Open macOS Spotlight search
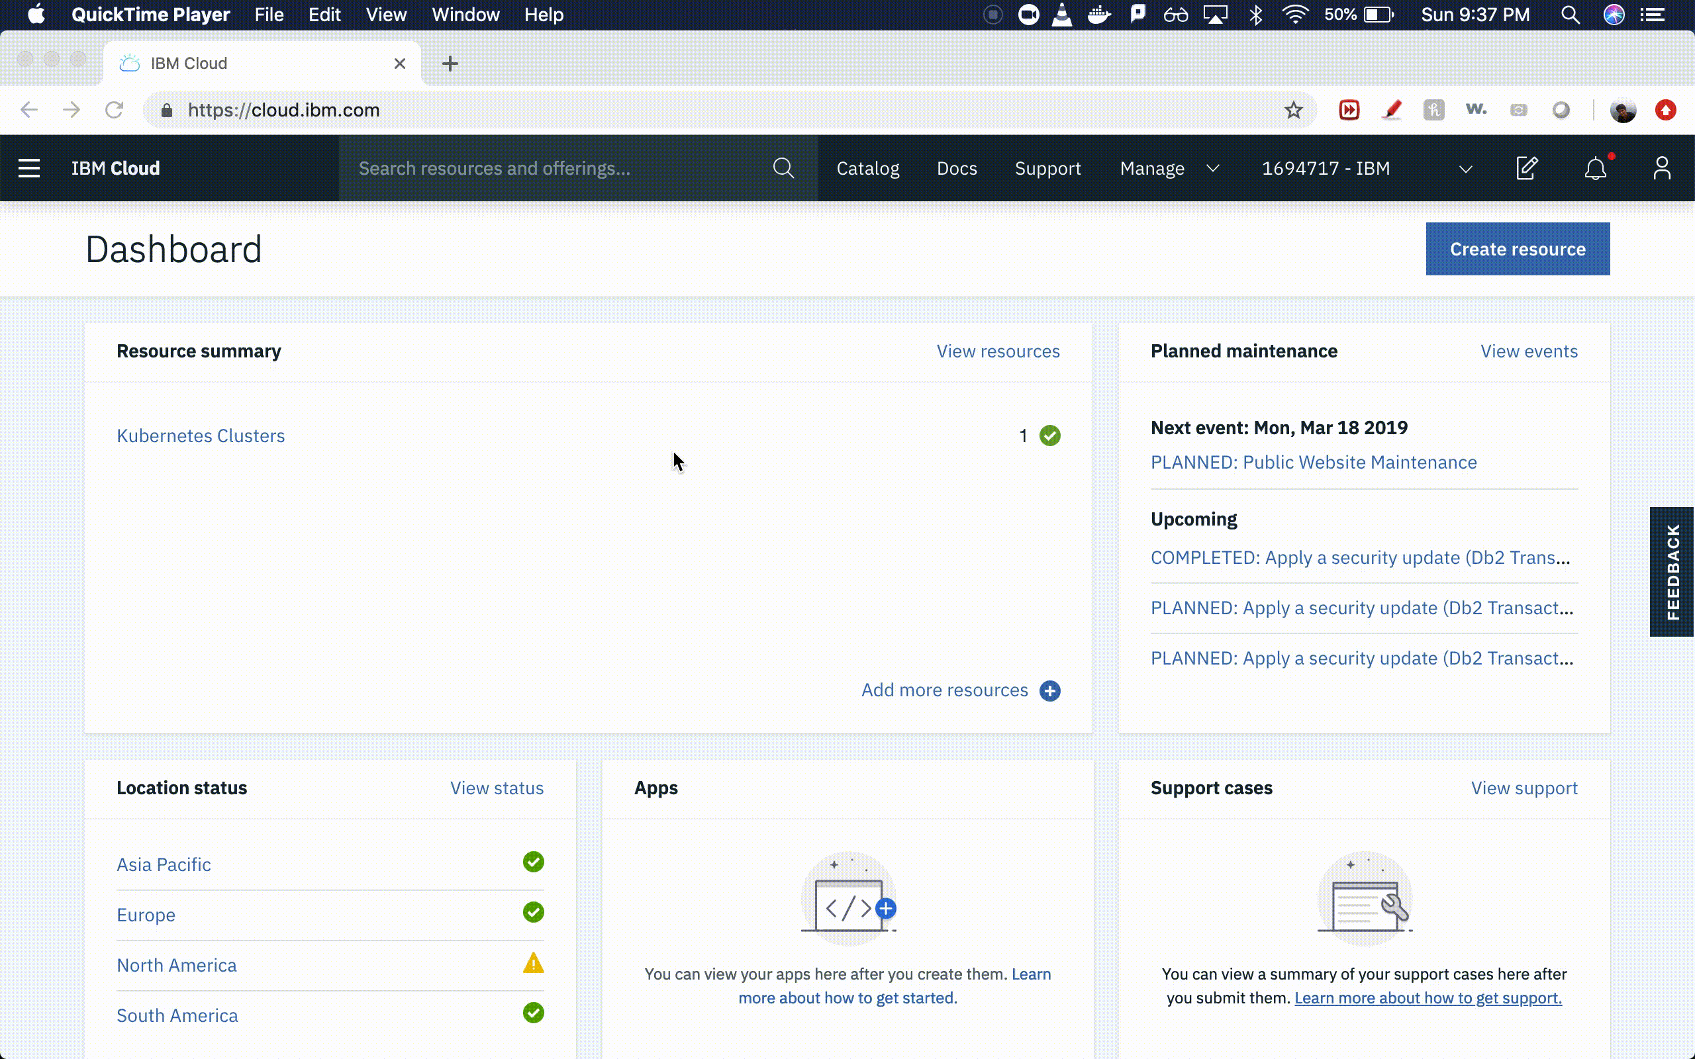The width and height of the screenshot is (1695, 1059). tap(1570, 15)
